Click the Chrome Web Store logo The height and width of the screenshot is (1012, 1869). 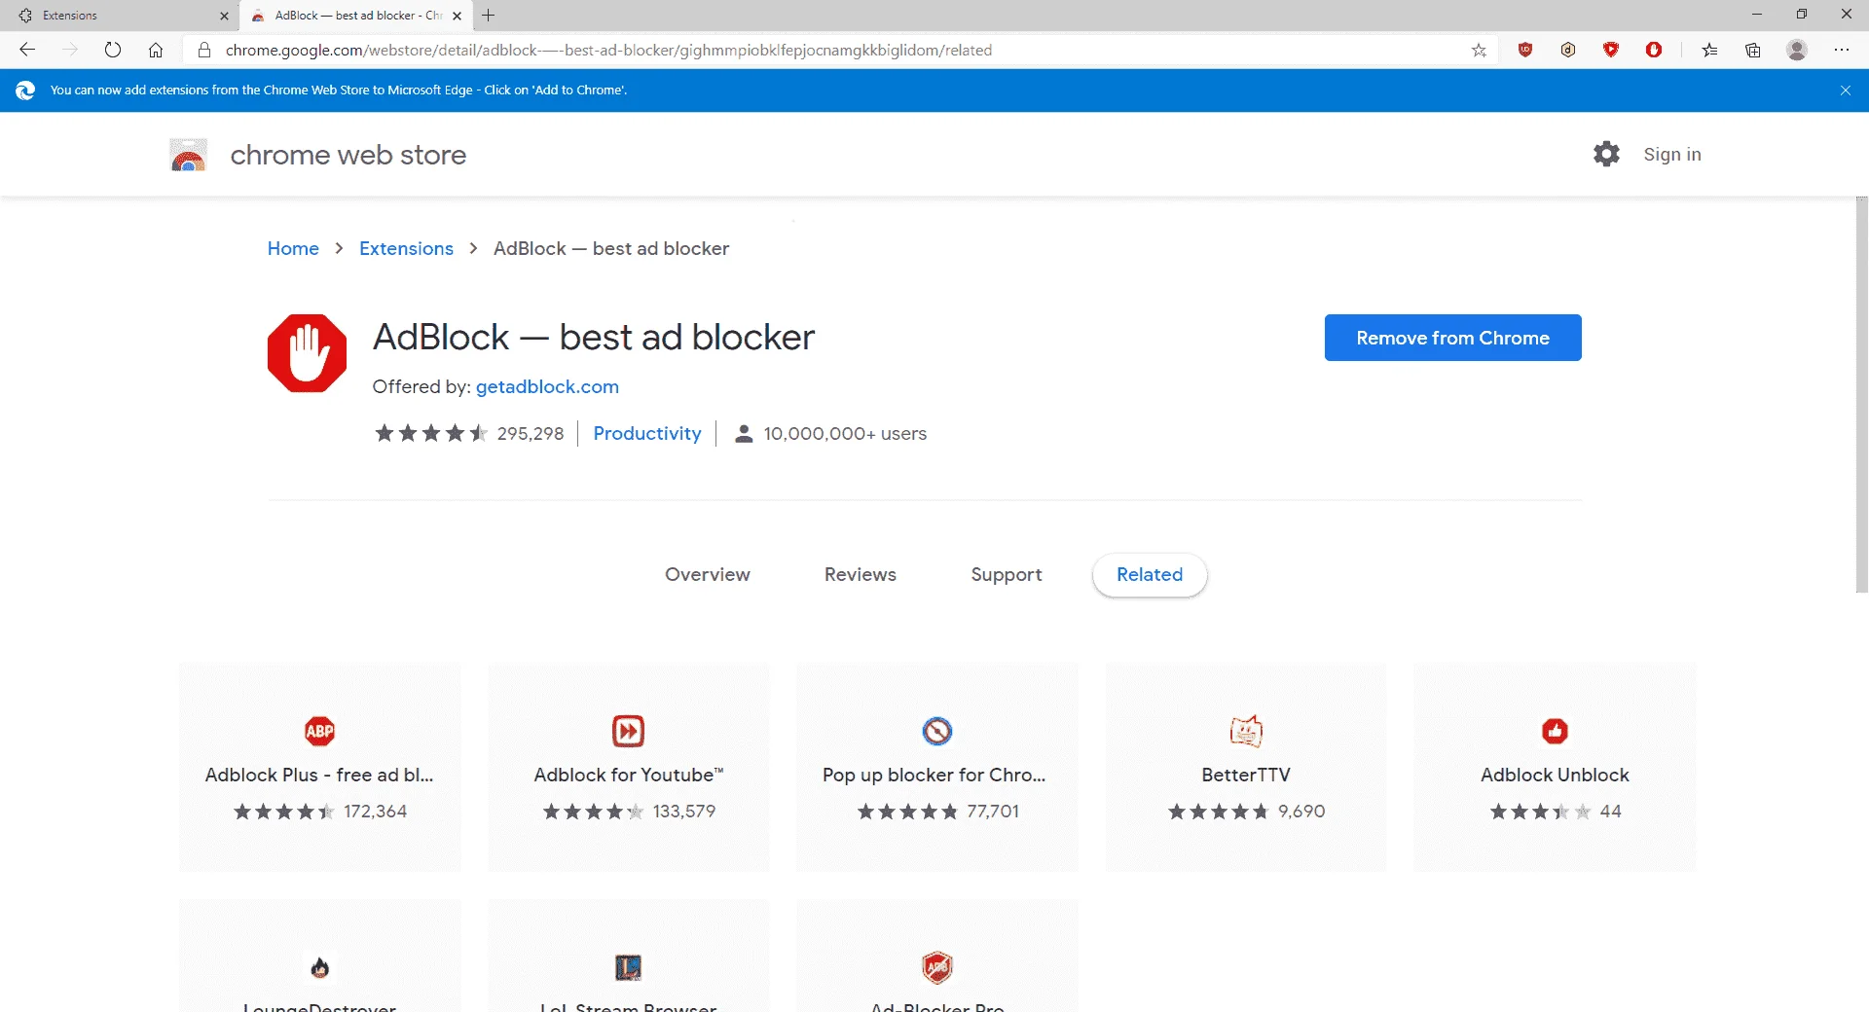[188, 155]
